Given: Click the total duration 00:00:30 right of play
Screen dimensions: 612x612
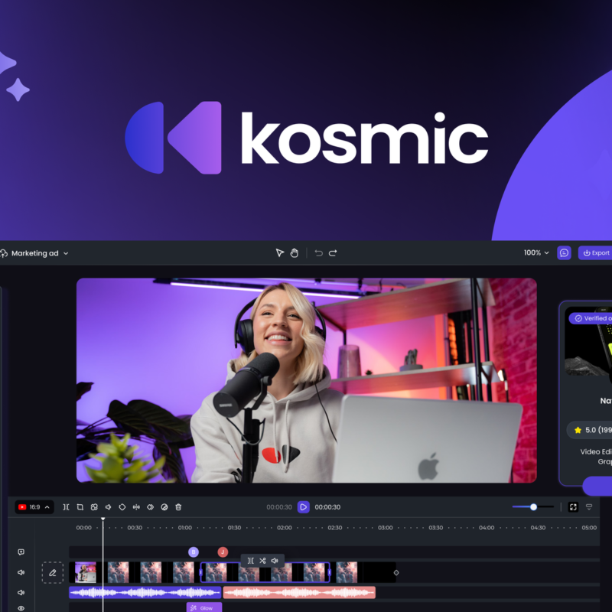Looking at the screenshot, I should coord(327,507).
